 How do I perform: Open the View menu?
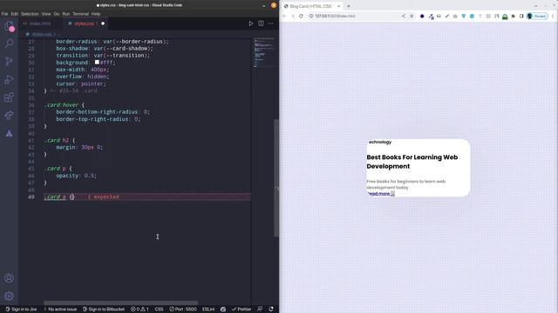tap(46, 14)
